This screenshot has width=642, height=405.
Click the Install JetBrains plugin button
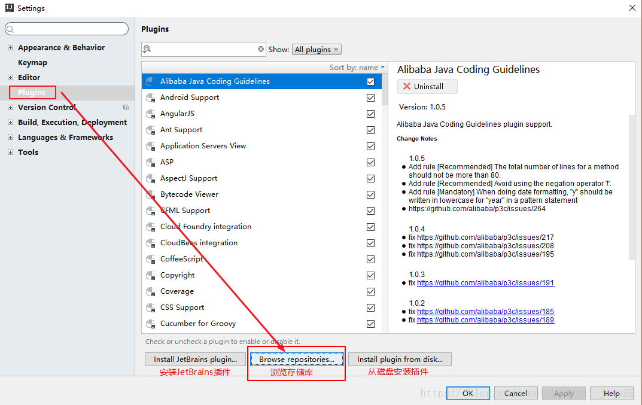tap(195, 359)
